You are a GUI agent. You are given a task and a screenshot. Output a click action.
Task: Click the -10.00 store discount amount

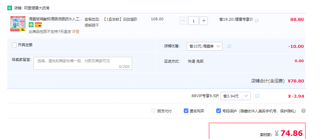pyautogui.click(x=296, y=47)
